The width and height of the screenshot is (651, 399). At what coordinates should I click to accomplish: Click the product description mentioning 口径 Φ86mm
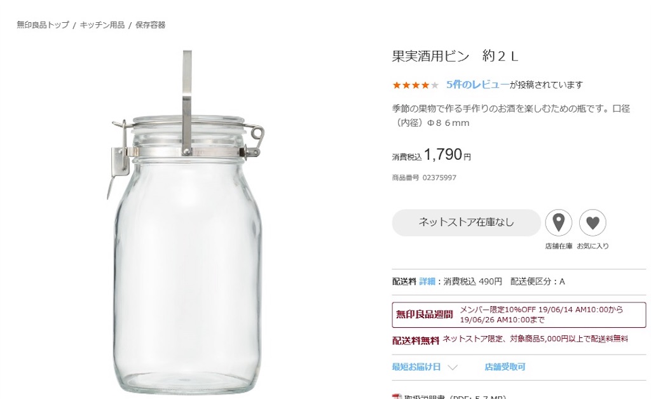(511, 116)
